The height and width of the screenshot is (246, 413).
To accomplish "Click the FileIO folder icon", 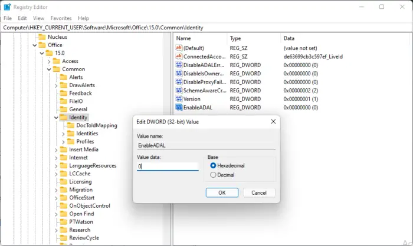I will (x=64, y=101).
